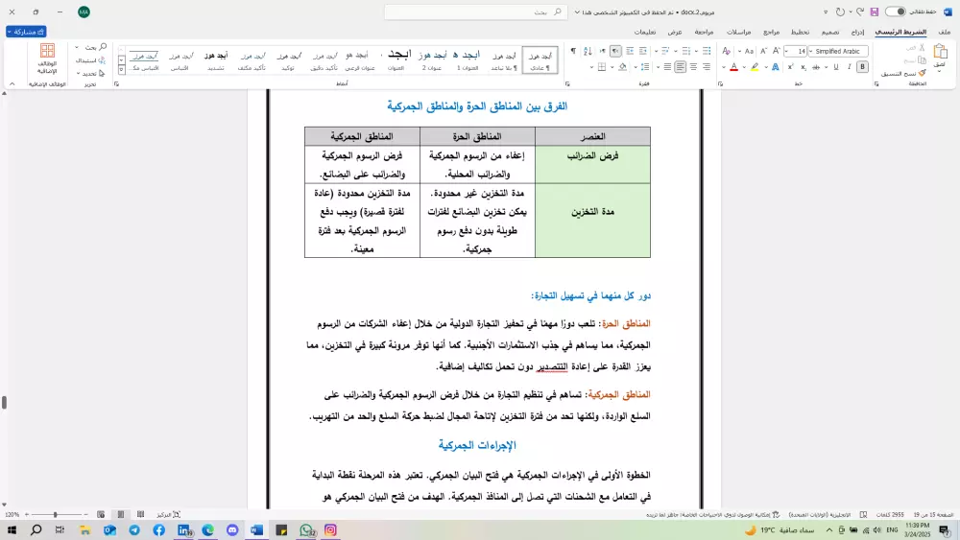Screen dimensions: 960x540
Task: Click increase indent icon
Action: click(x=630, y=52)
